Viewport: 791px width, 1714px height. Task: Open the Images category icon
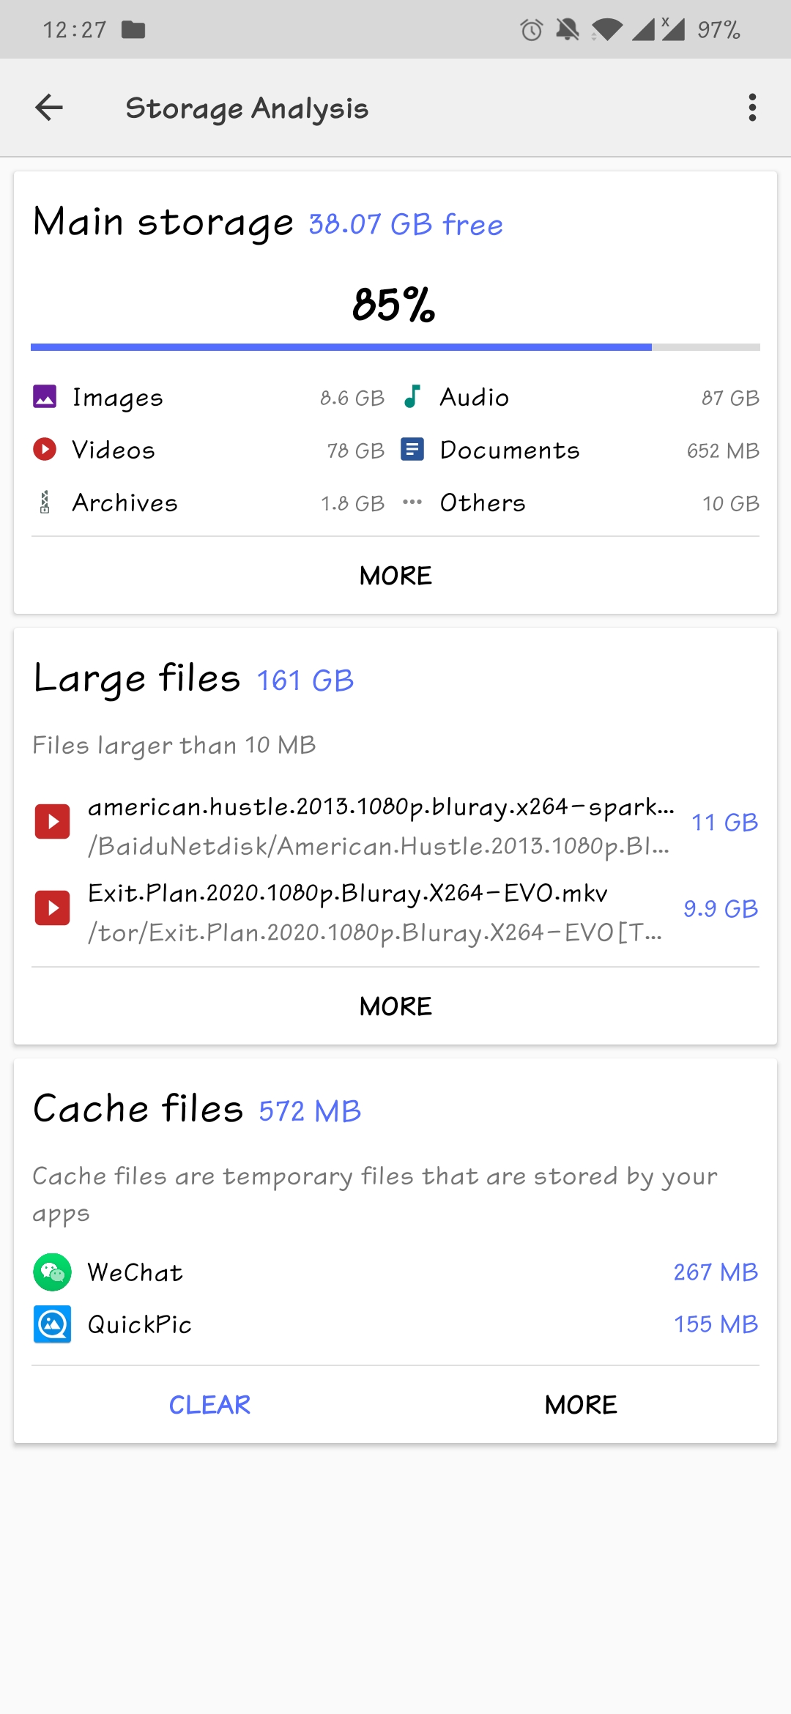point(45,397)
